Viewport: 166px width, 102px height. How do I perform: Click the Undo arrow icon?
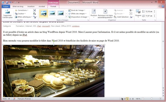point(10,2)
